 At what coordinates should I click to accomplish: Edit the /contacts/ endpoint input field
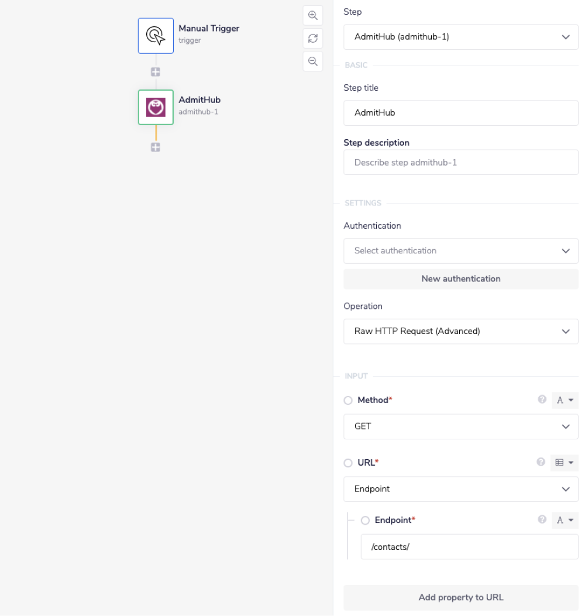[469, 546]
